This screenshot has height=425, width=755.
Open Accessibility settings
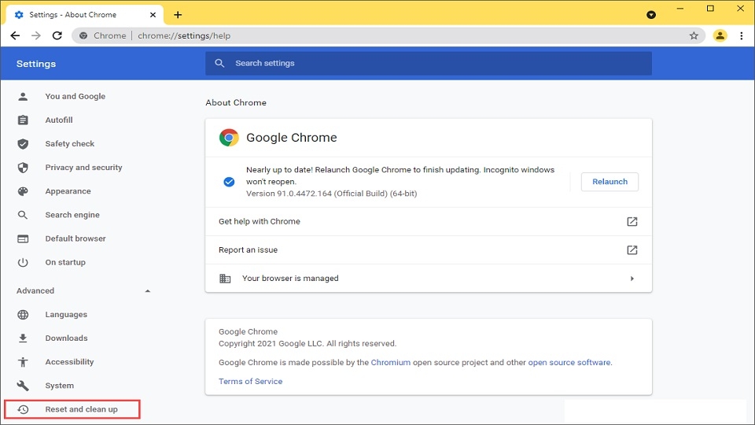pyautogui.click(x=69, y=362)
